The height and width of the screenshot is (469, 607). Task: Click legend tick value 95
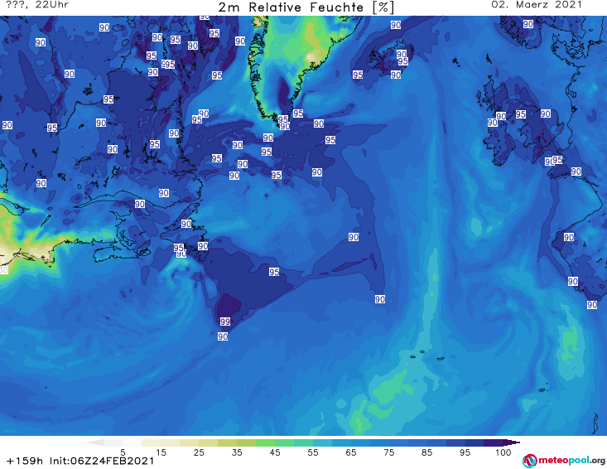coord(465,452)
